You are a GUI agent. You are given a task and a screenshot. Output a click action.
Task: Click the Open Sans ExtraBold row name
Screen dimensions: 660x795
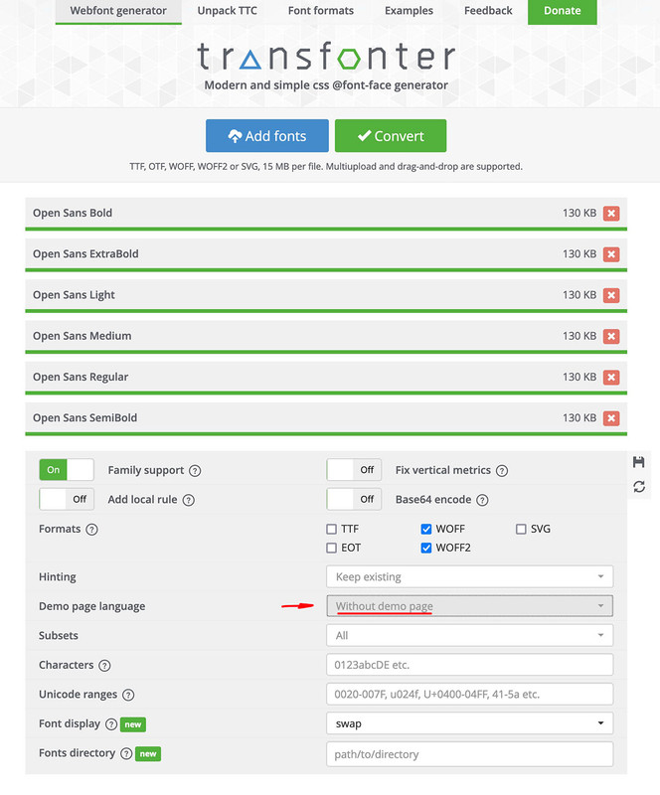pos(85,254)
